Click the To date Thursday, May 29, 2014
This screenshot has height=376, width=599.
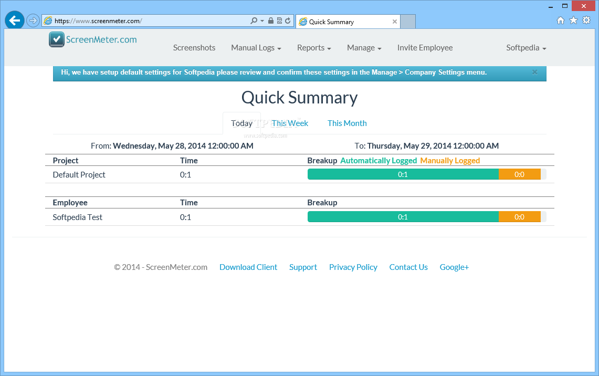tap(433, 145)
